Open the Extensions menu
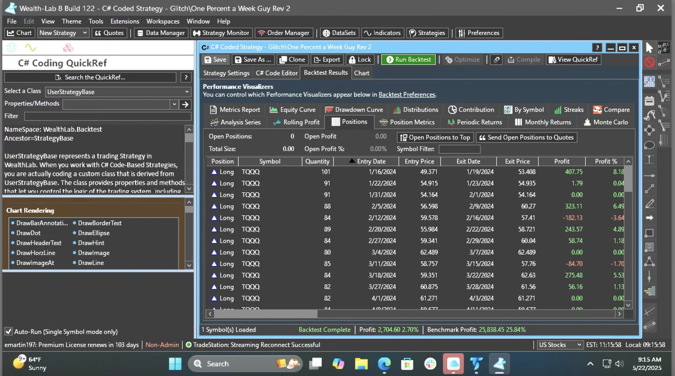Screen dimensions: 675x376 [x=125, y=21]
